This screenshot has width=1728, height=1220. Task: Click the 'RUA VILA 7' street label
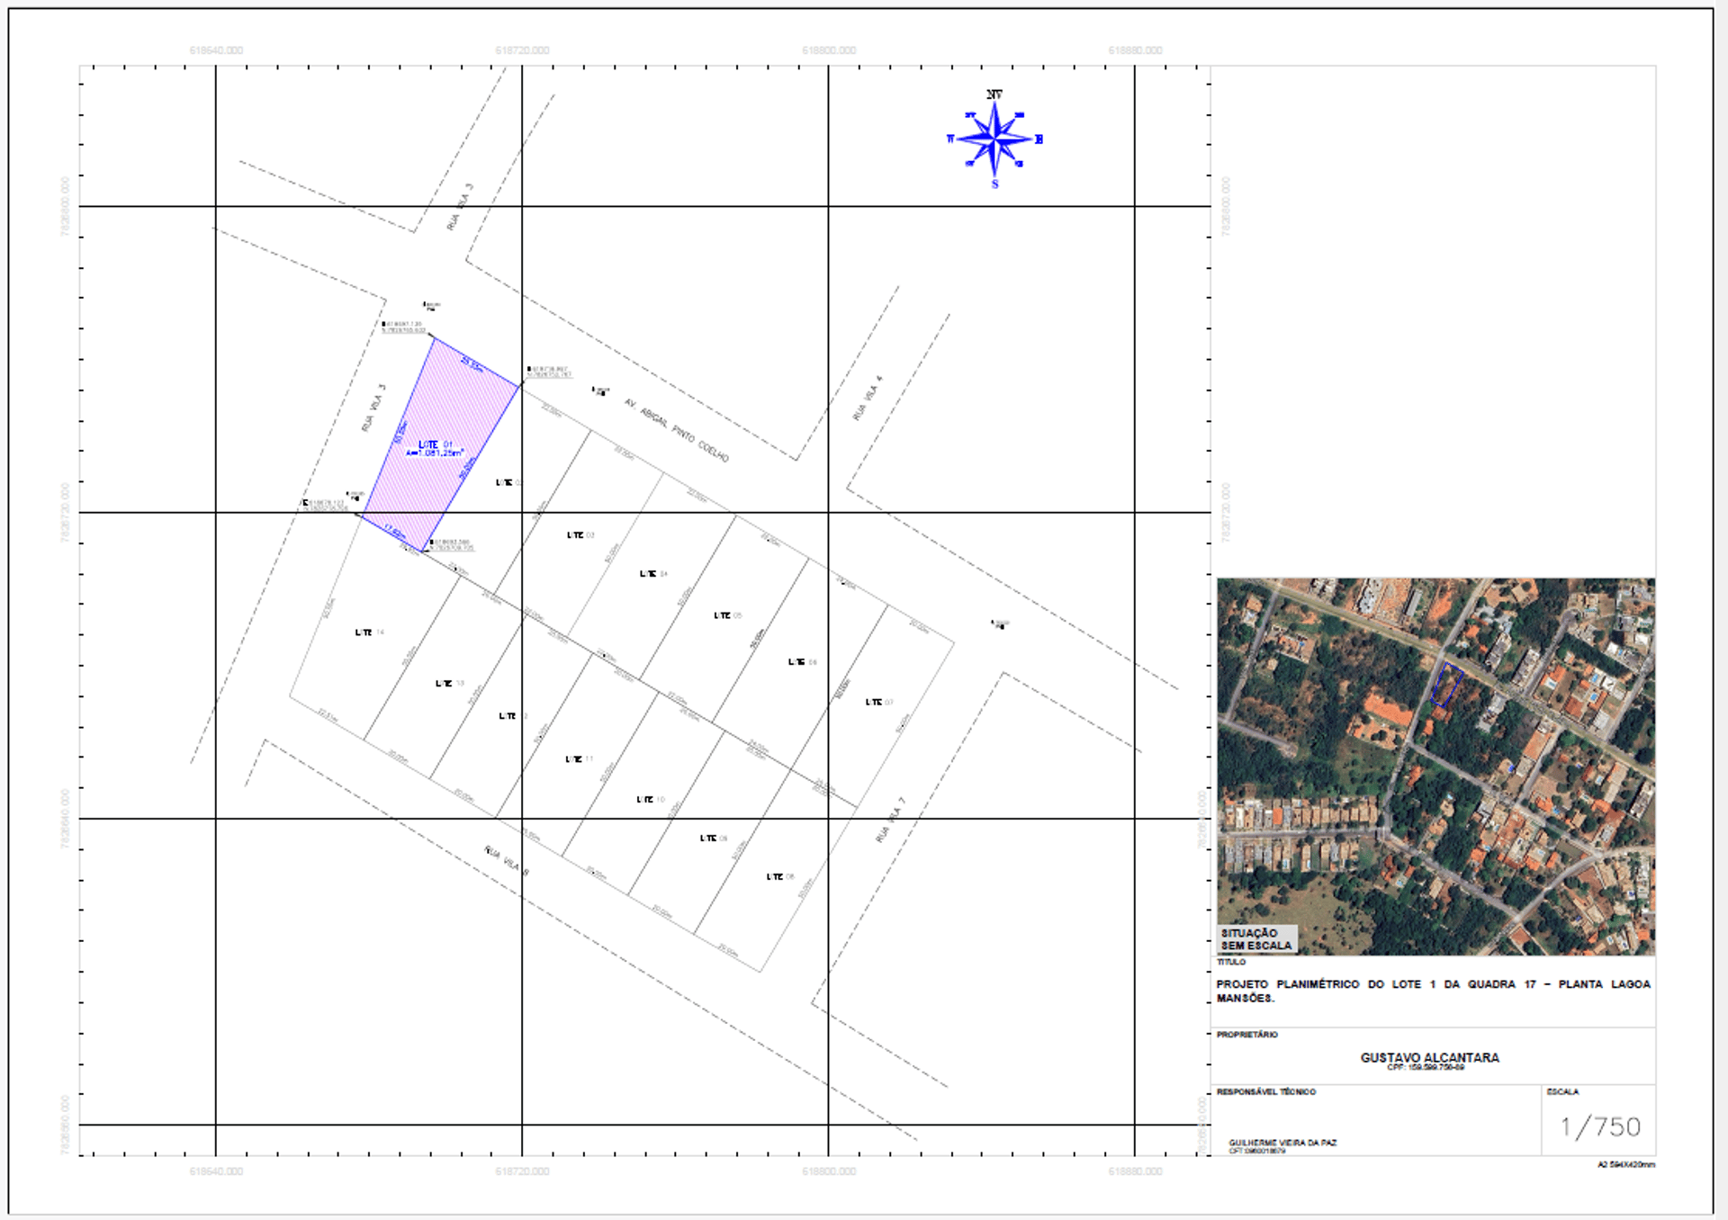click(890, 820)
